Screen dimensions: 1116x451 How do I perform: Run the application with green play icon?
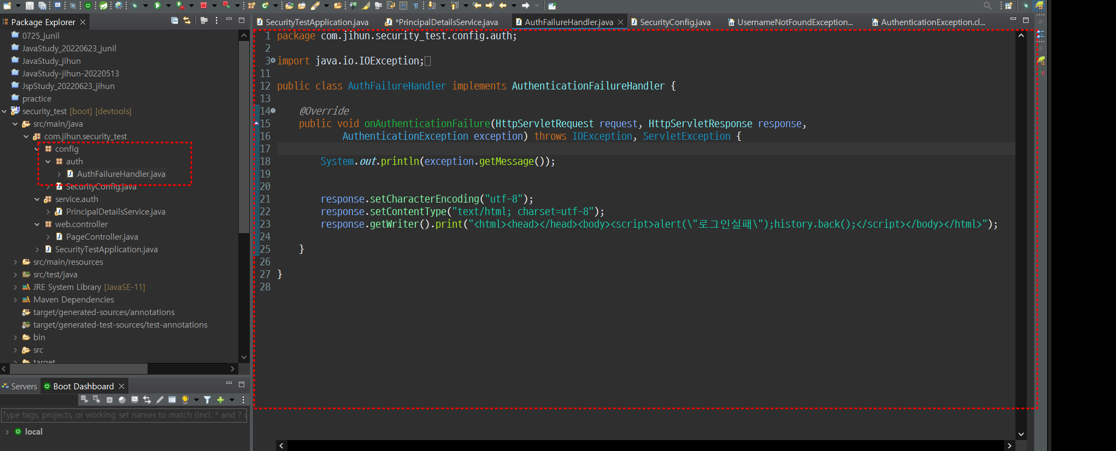tap(157, 5)
